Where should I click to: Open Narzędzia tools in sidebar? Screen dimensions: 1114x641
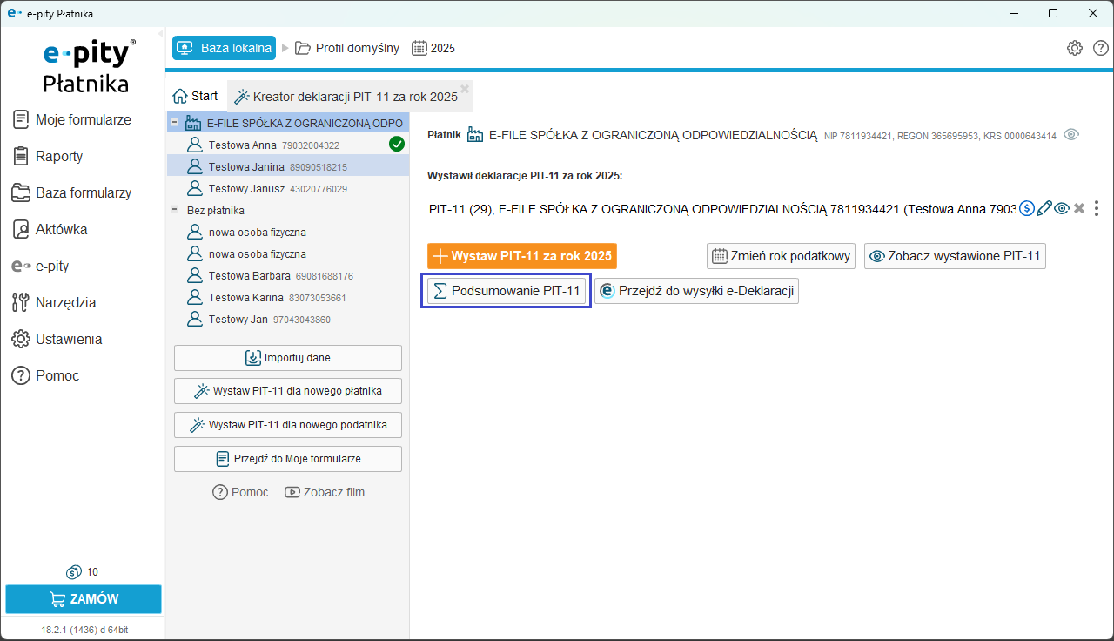tap(65, 303)
